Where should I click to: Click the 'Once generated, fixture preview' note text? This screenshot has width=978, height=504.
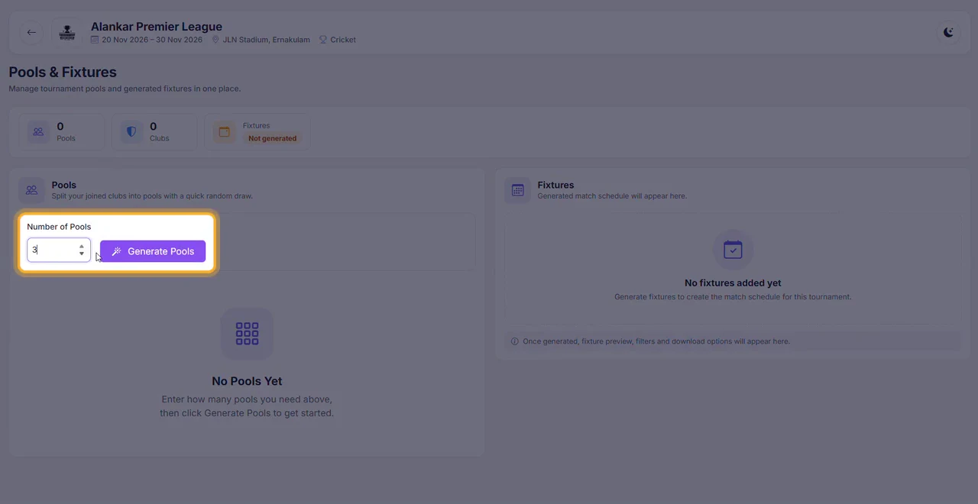[656, 341]
